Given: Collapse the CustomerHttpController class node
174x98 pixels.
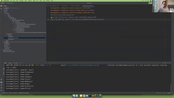Looking at the screenshot, I should tap(12, 23).
